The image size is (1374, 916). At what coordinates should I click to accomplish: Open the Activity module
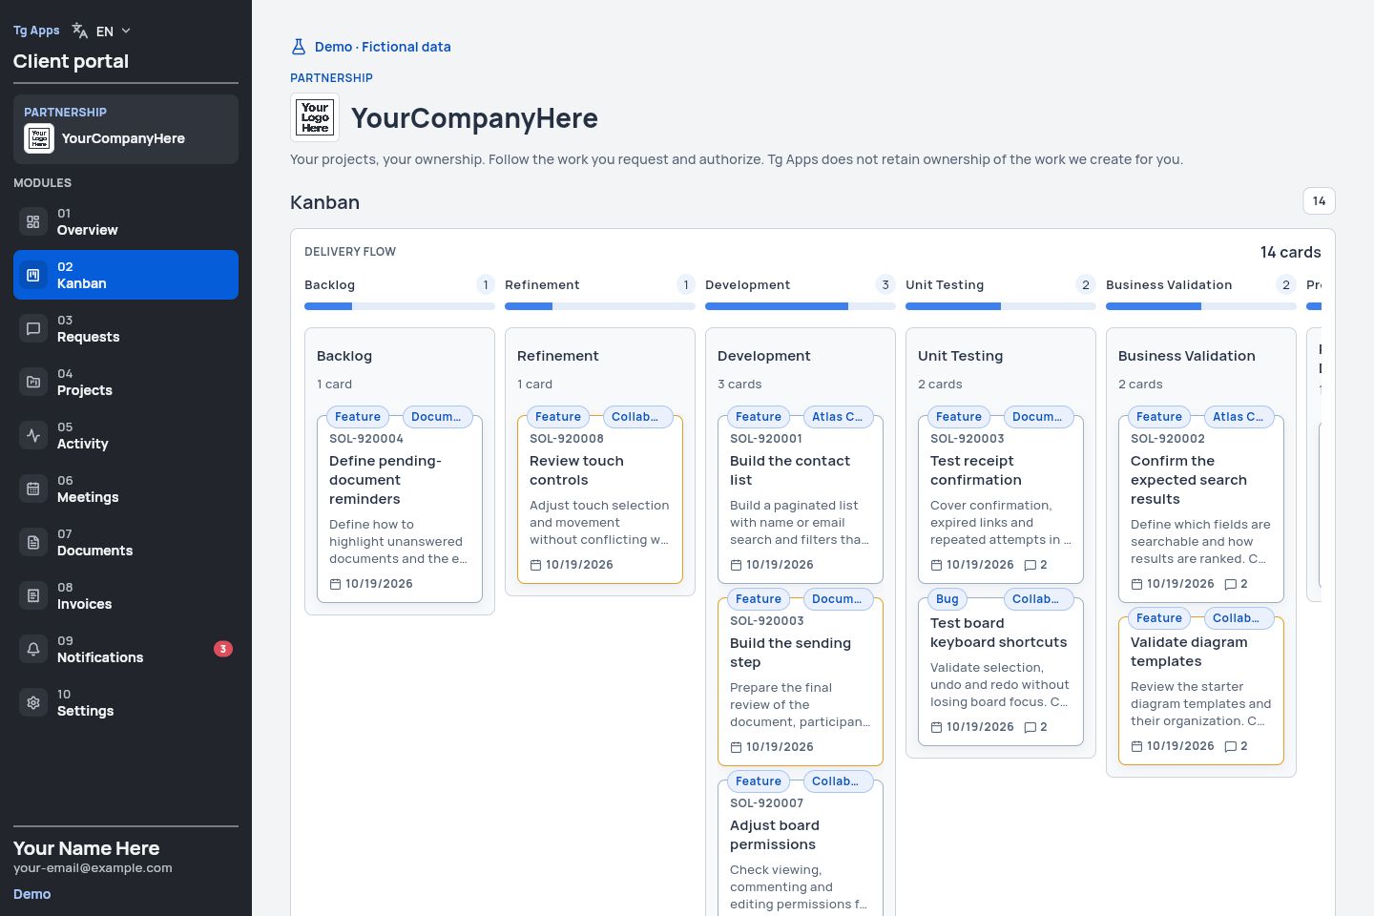pyautogui.click(x=126, y=435)
